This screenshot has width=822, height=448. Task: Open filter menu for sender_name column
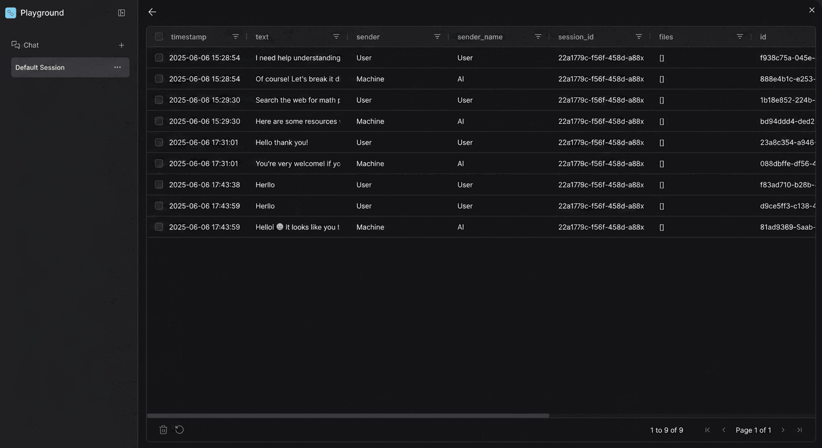tap(538, 37)
